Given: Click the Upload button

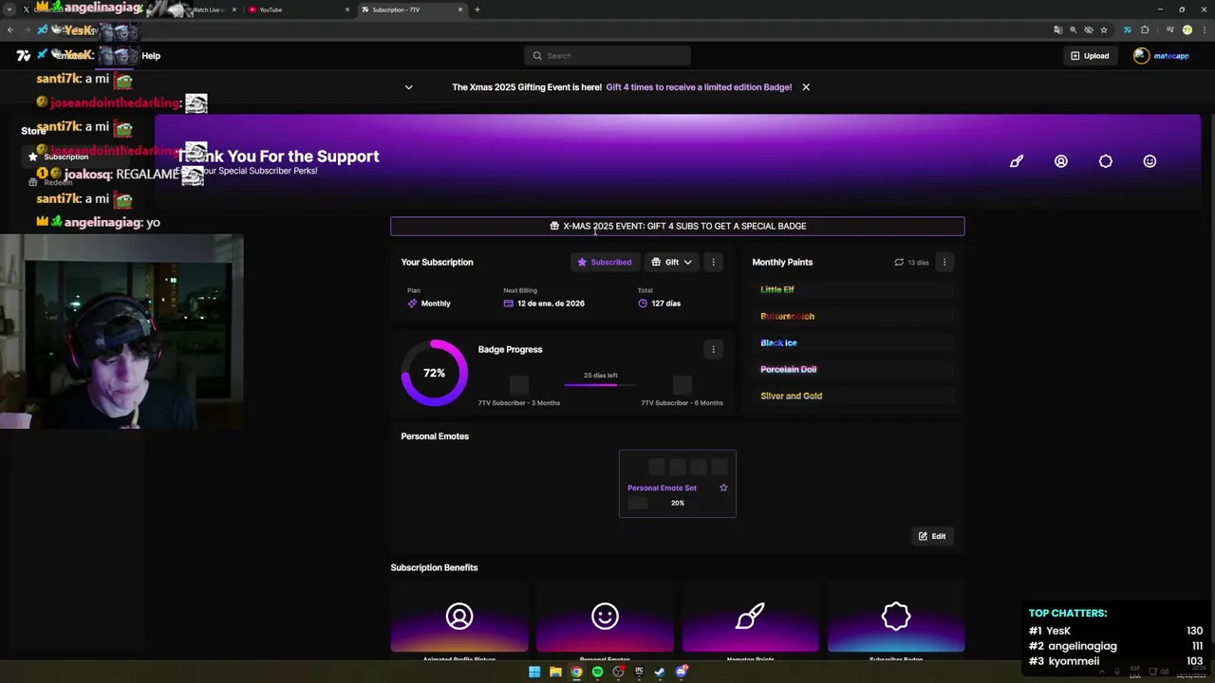Looking at the screenshot, I should point(1090,56).
